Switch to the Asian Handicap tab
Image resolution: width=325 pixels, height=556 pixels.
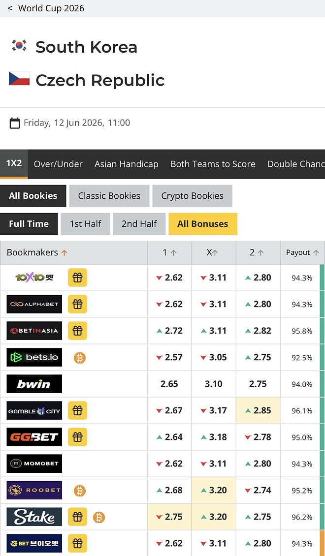tap(126, 164)
